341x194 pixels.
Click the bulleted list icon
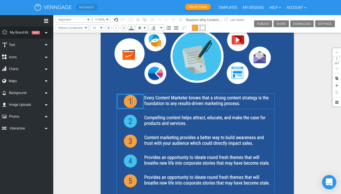coord(176,28)
